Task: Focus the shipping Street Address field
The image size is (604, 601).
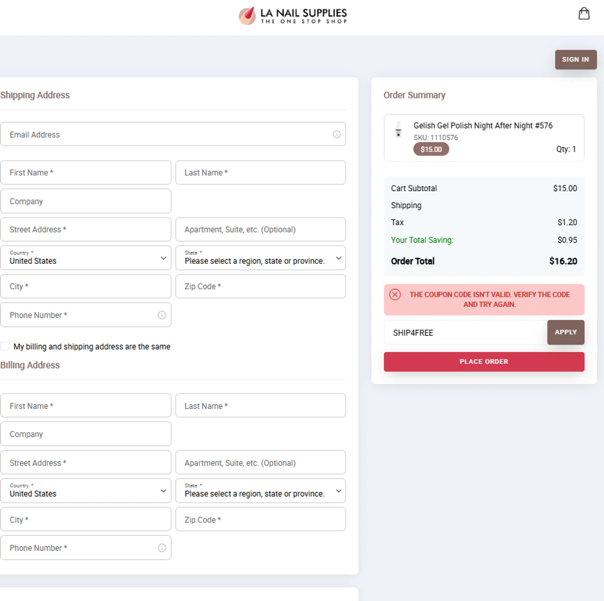Action: [x=86, y=230]
